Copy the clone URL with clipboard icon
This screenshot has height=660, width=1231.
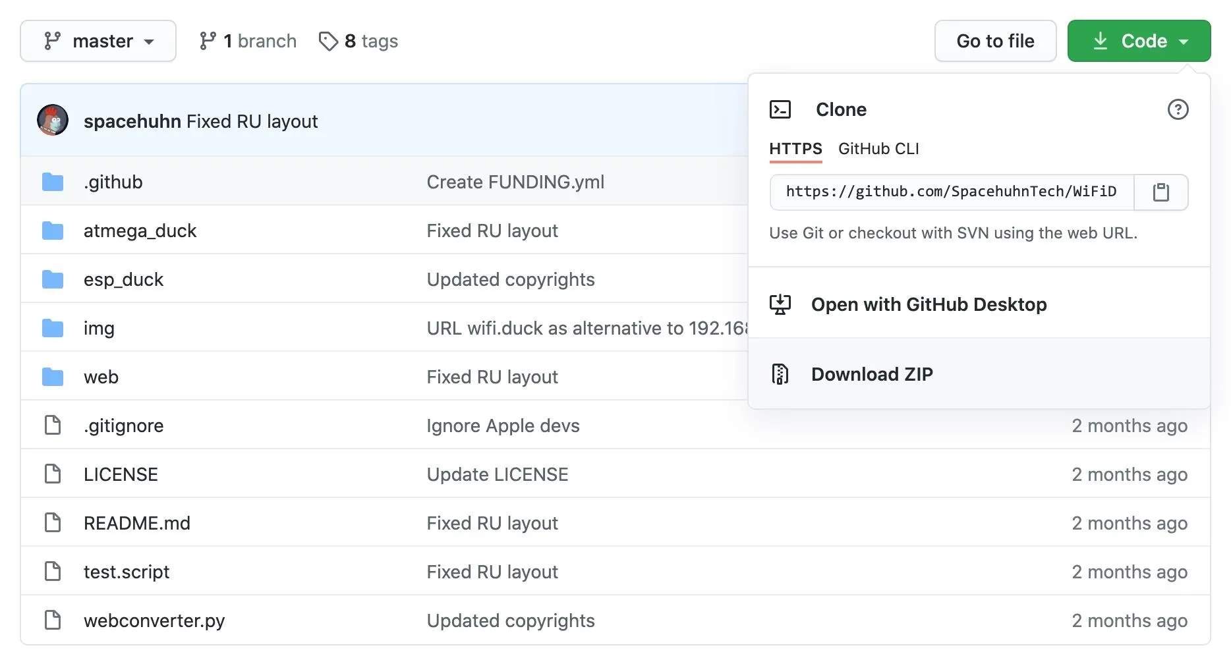(x=1160, y=192)
